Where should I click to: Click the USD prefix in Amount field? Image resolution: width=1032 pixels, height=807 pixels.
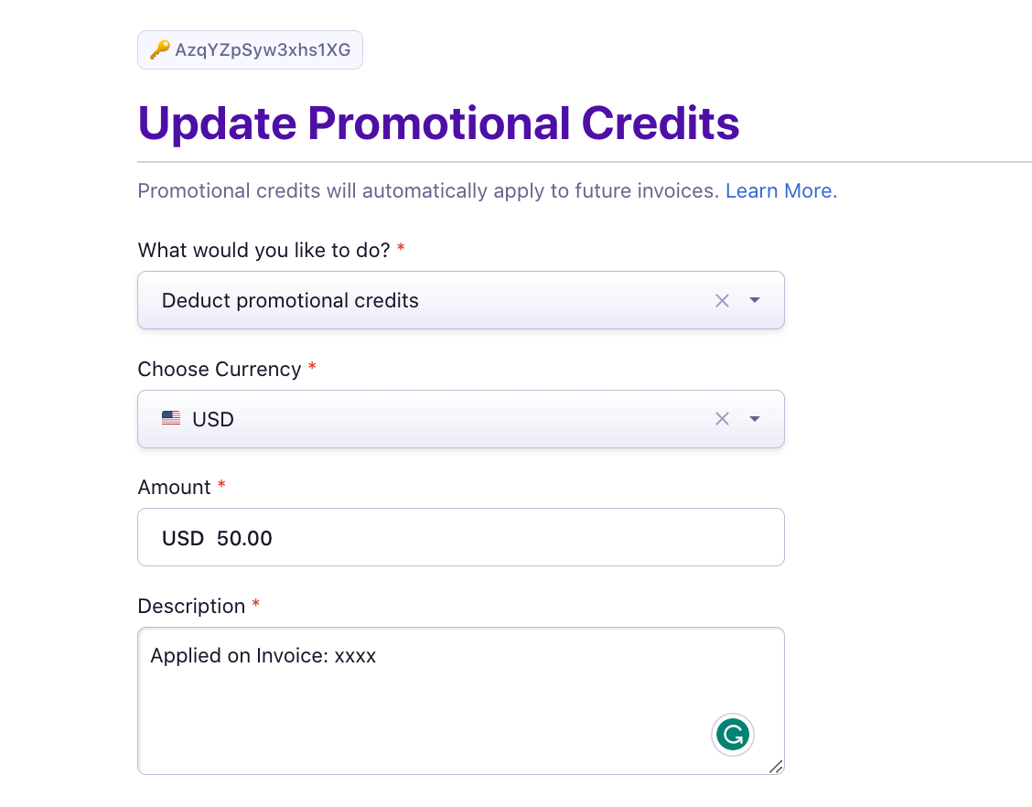[183, 538]
